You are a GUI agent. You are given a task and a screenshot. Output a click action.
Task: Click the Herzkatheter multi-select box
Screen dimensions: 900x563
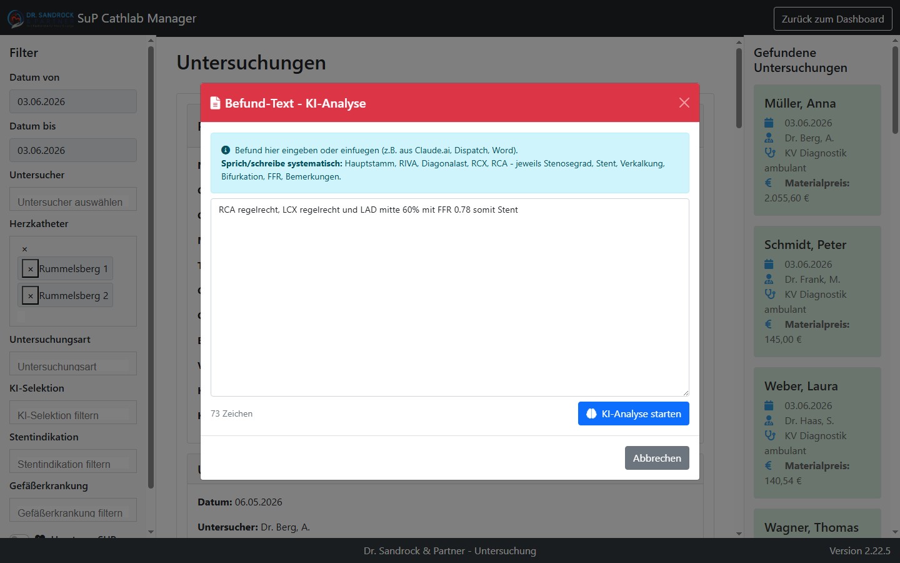tap(73, 281)
